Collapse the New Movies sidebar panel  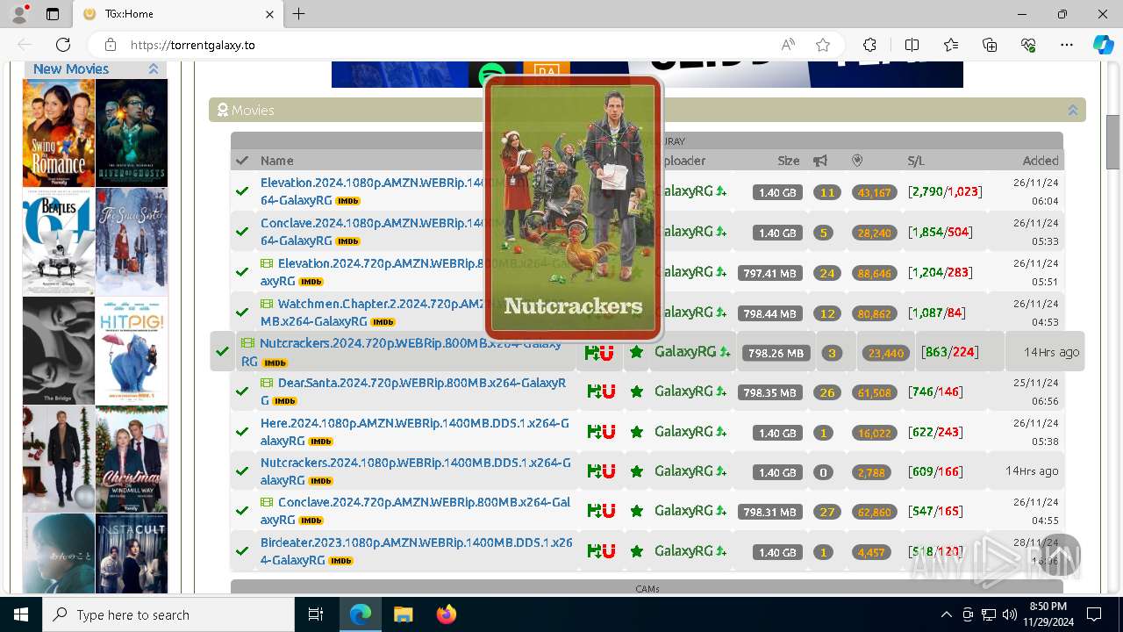[x=154, y=69]
